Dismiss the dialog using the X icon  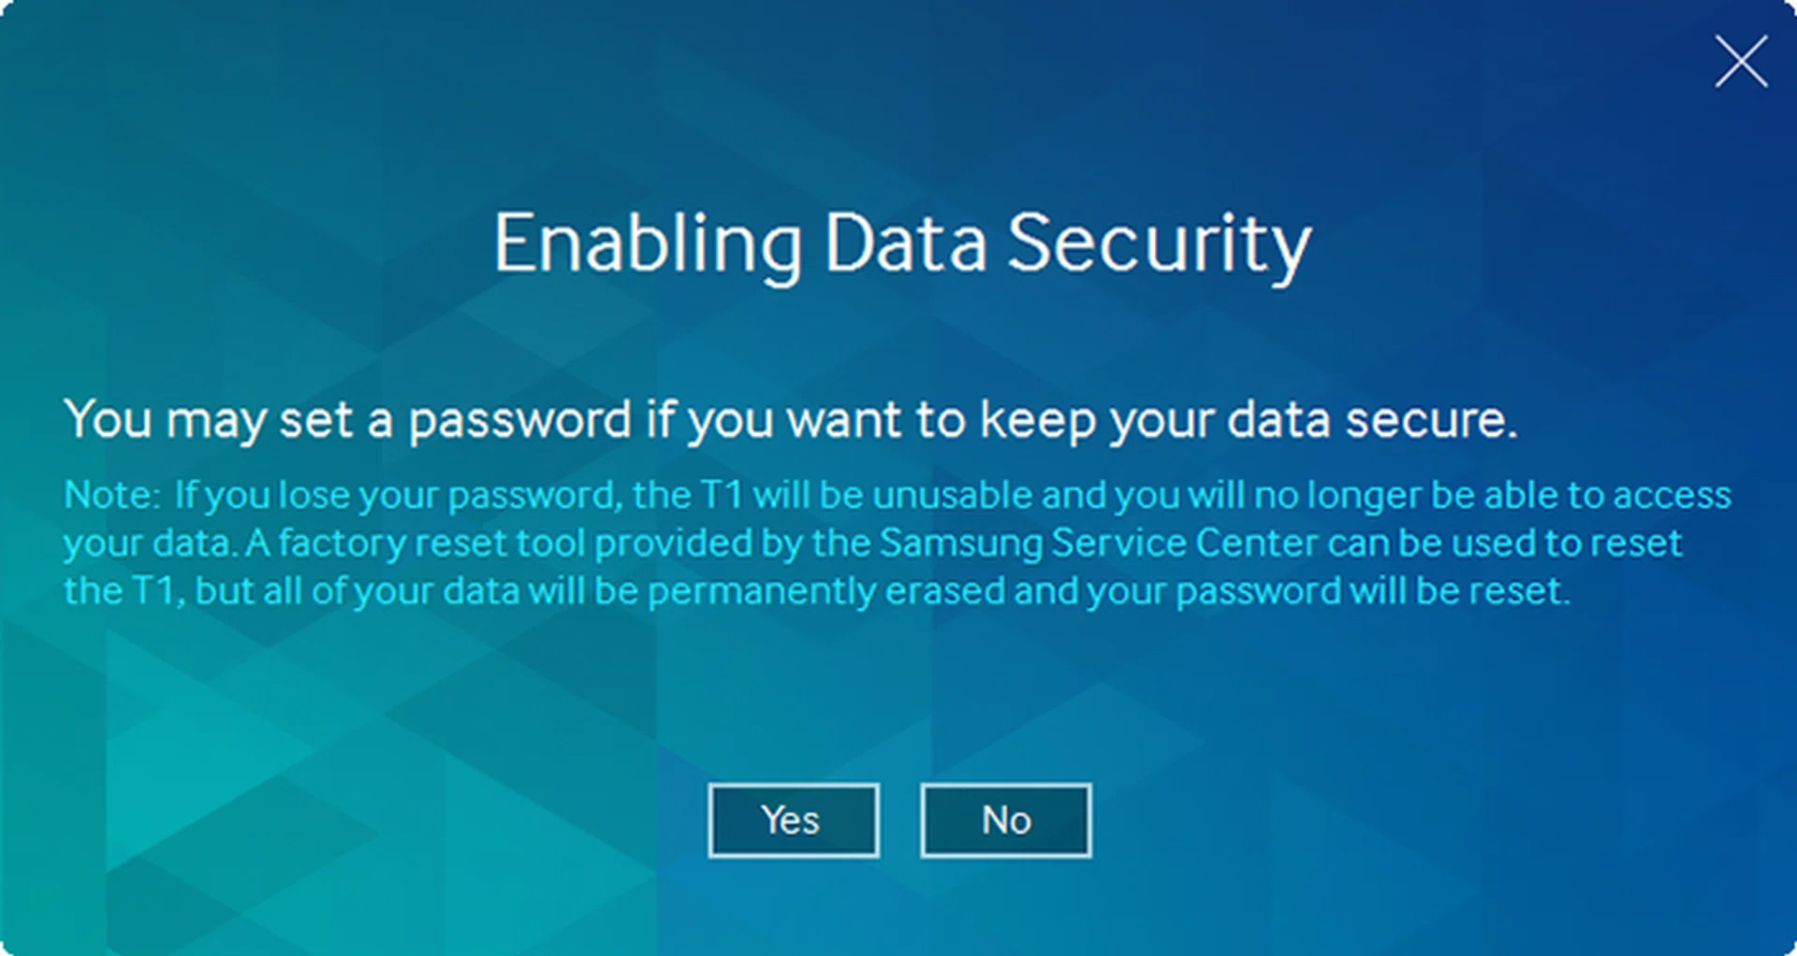(1741, 62)
